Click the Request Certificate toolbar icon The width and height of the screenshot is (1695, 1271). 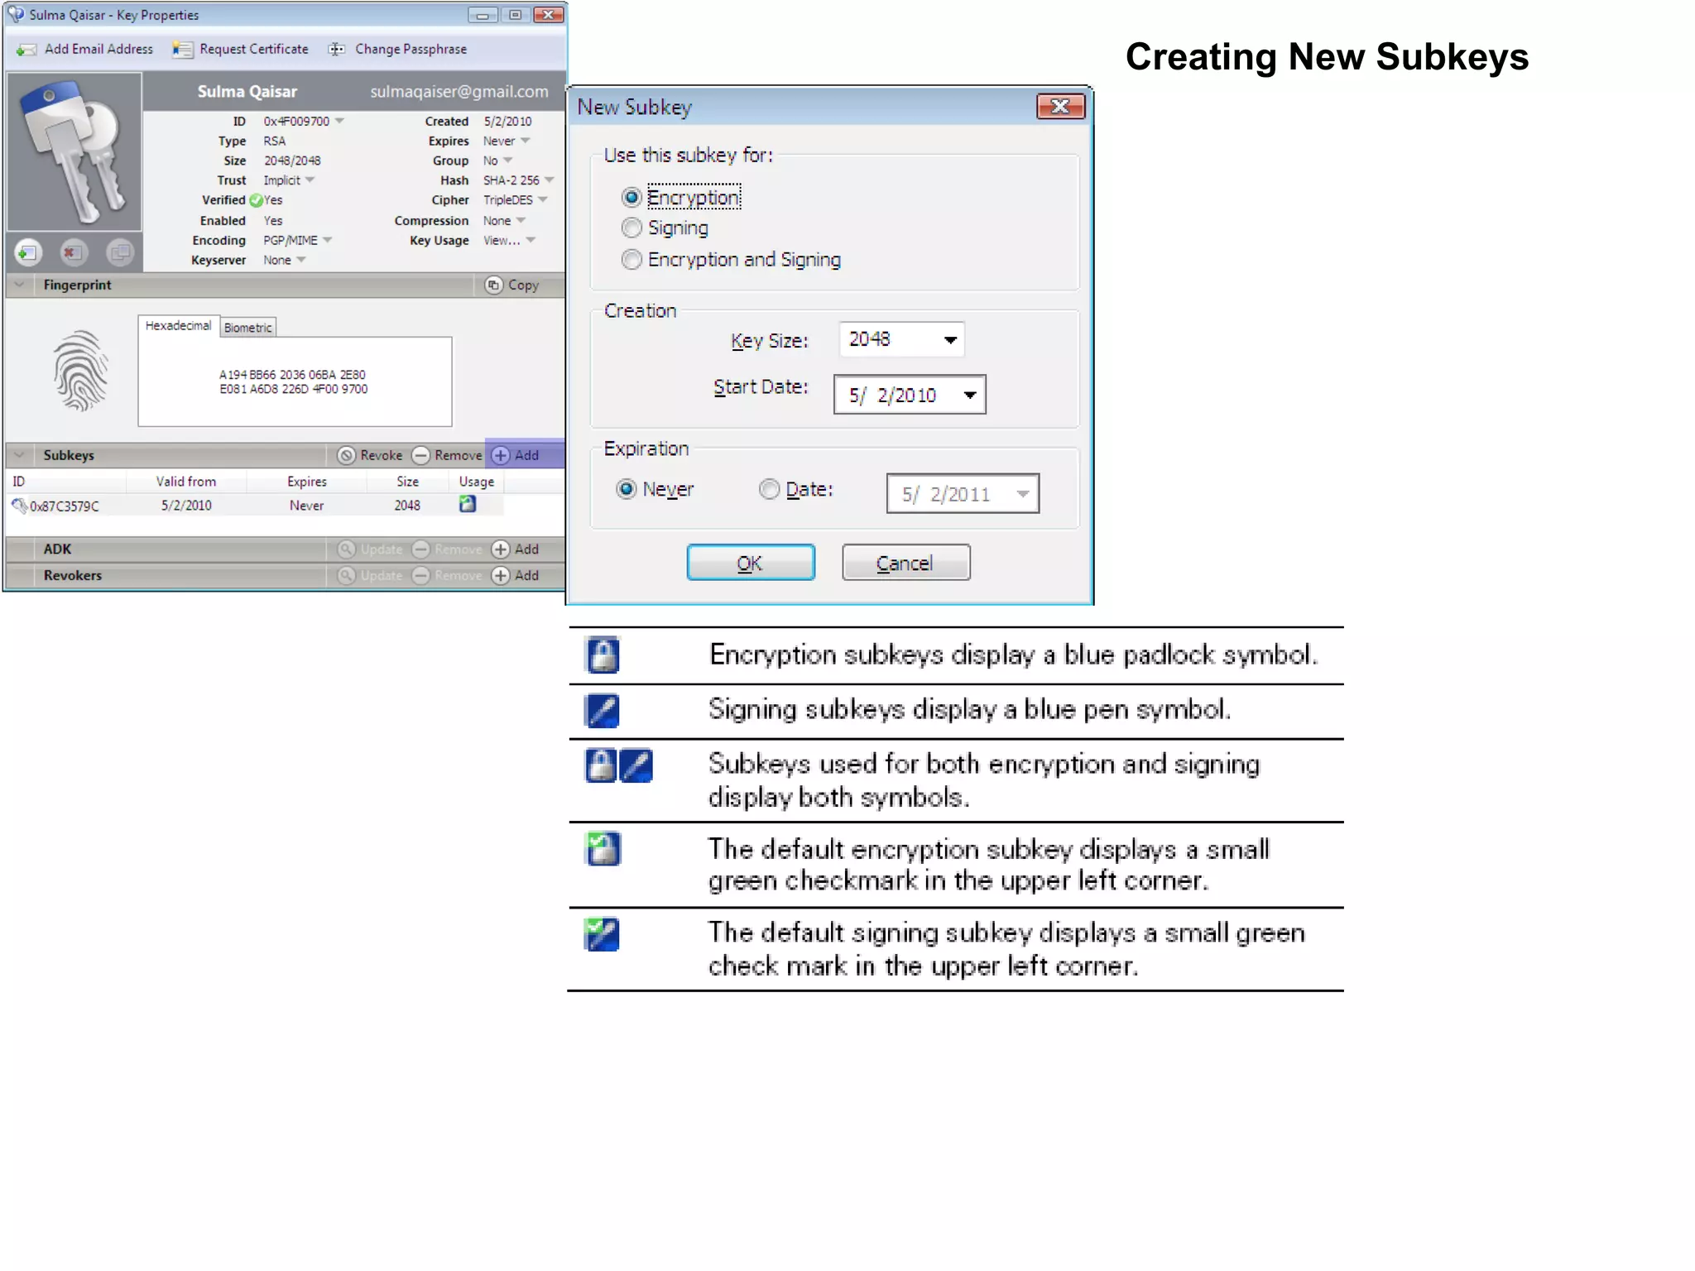pyautogui.click(x=182, y=50)
